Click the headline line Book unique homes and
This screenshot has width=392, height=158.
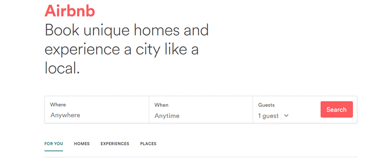coord(126,31)
